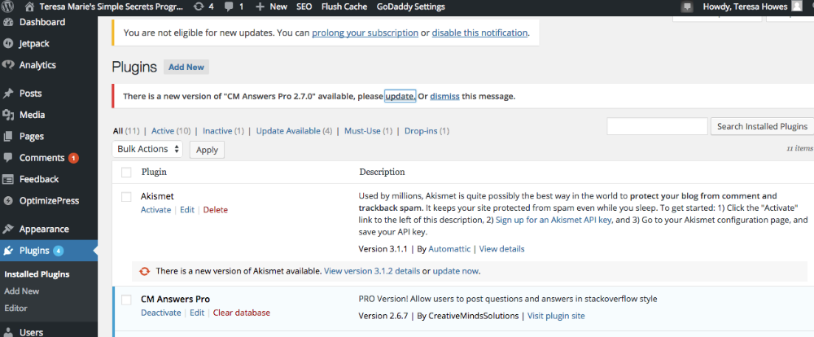Image resolution: width=814 pixels, height=337 pixels.
Task: Click View details for Akismet
Action: point(501,249)
